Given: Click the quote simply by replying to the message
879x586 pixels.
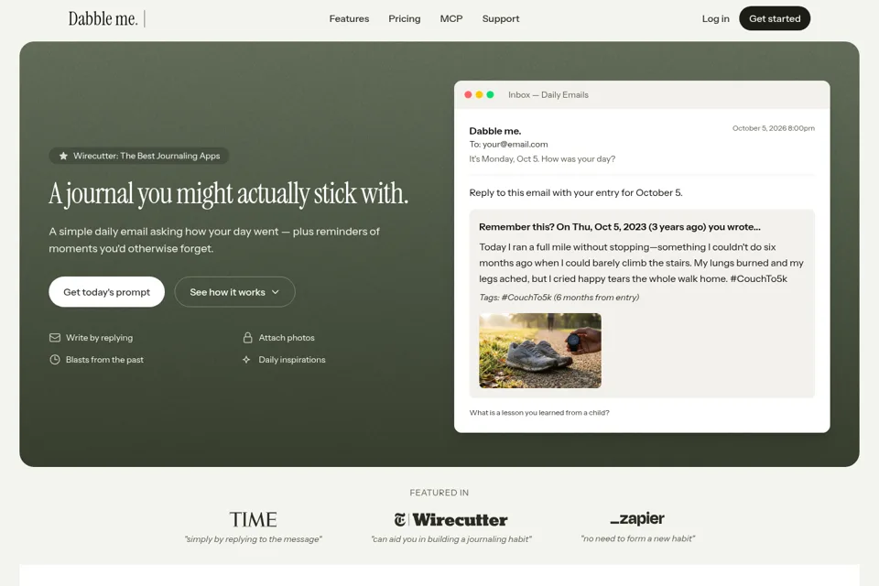Looking at the screenshot, I should click(x=254, y=539).
